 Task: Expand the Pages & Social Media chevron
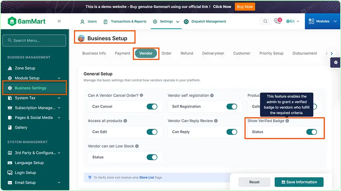click(x=59, y=118)
